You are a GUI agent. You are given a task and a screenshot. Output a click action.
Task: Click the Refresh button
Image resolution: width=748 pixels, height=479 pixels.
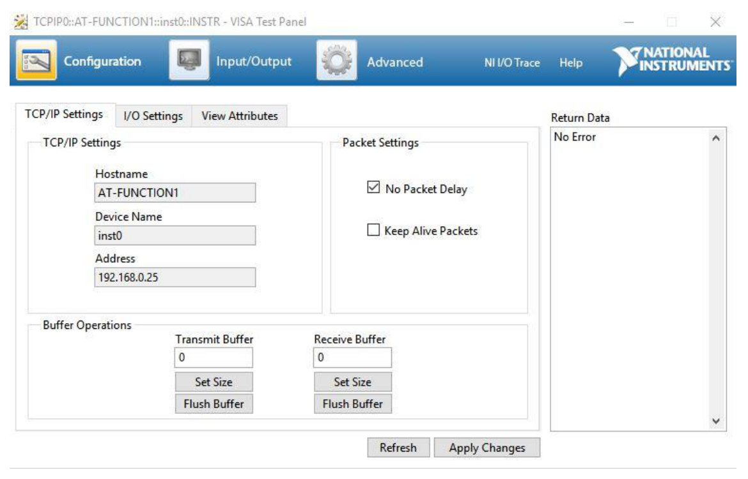click(398, 448)
